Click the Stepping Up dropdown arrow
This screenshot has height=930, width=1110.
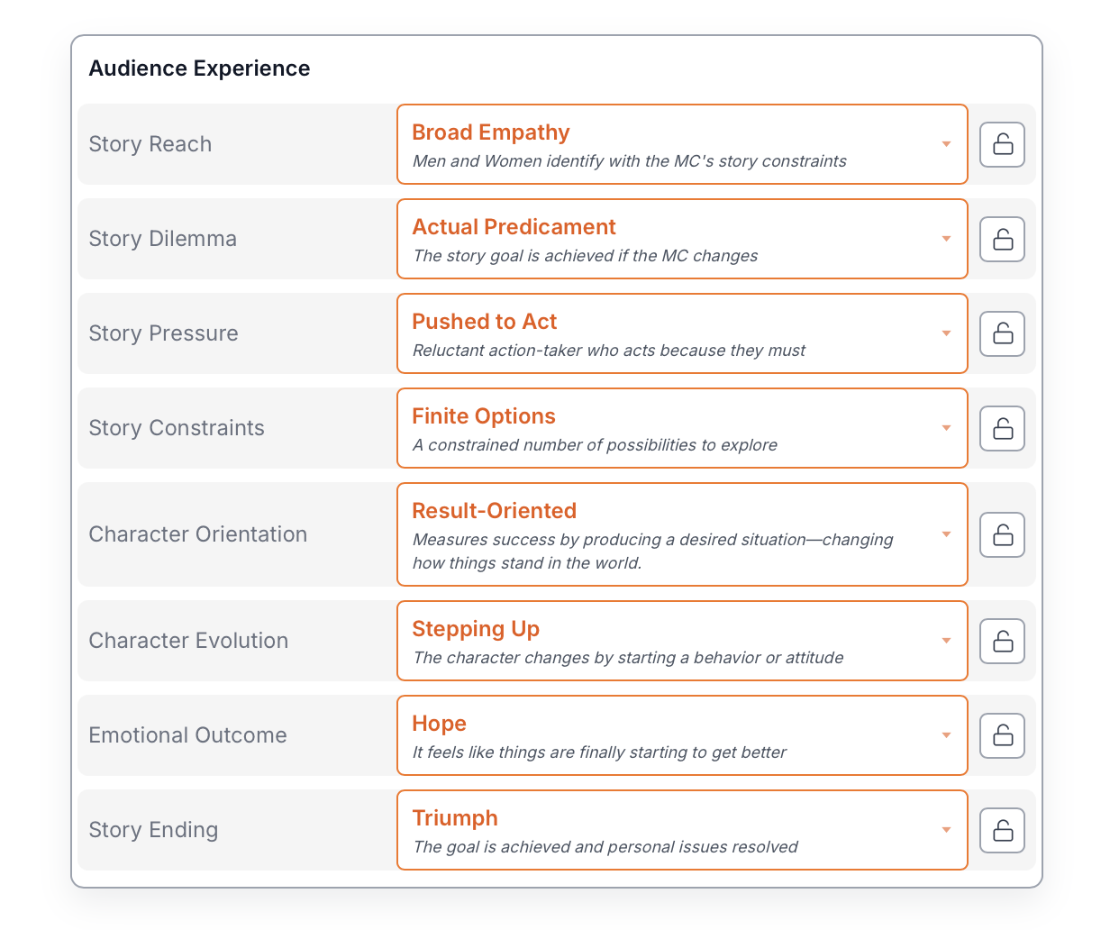tap(946, 641)
